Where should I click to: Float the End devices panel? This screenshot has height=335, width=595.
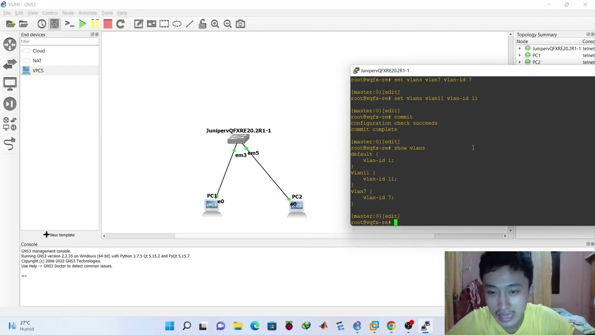[93, 34]
